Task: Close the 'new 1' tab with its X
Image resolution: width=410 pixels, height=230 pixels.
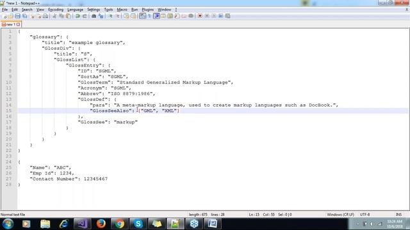Action: pyautogui.click(x=19, y=24)
